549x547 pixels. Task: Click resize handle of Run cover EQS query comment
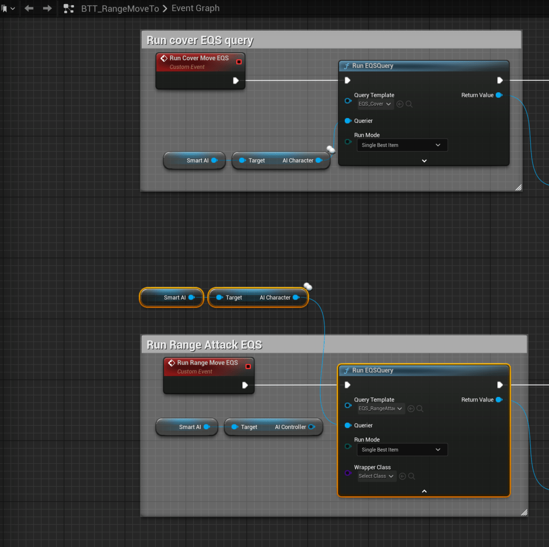[x=518, y=188]
